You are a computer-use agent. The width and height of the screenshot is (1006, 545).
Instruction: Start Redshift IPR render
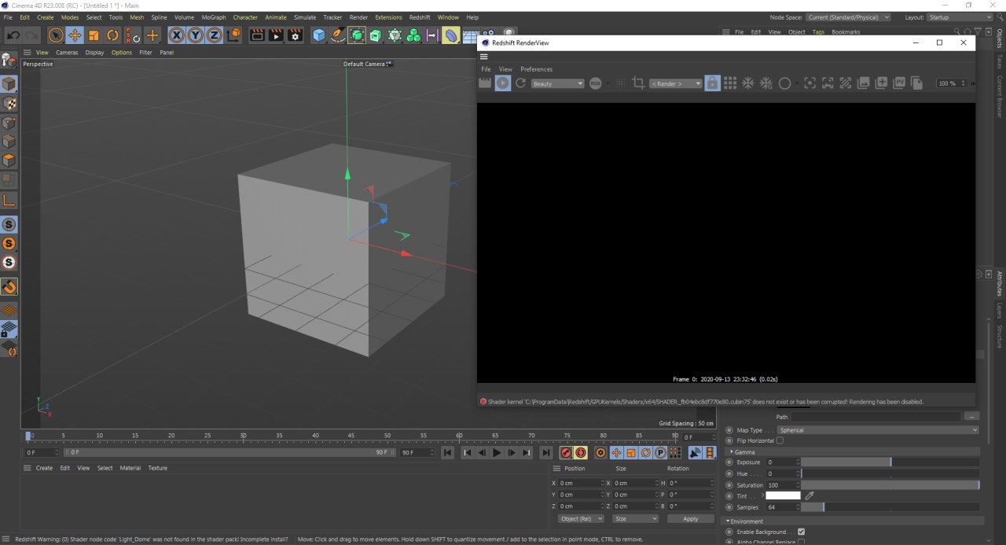click(503, 83)
